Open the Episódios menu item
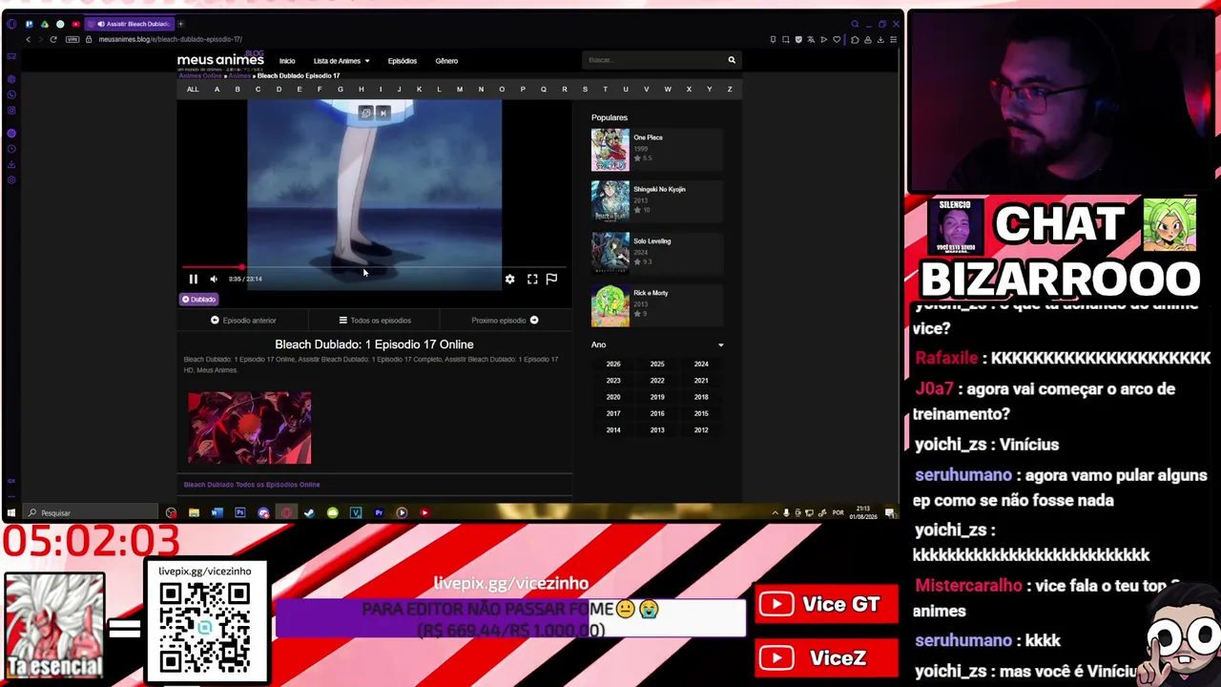 pyautogui.click(x=403, y=61)
